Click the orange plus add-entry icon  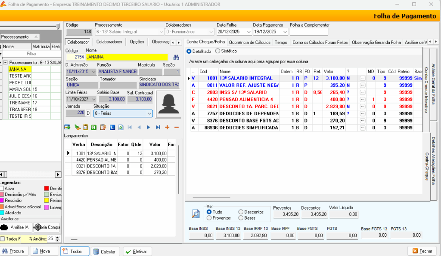click(167, 127)
